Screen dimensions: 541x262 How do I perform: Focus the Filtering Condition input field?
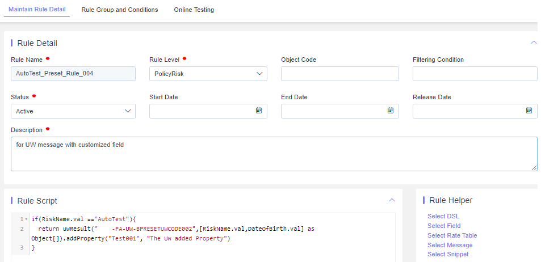(475, 74)
